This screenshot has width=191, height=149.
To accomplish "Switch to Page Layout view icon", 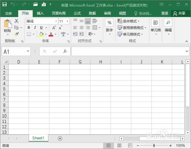I will (x=119, y=145).
